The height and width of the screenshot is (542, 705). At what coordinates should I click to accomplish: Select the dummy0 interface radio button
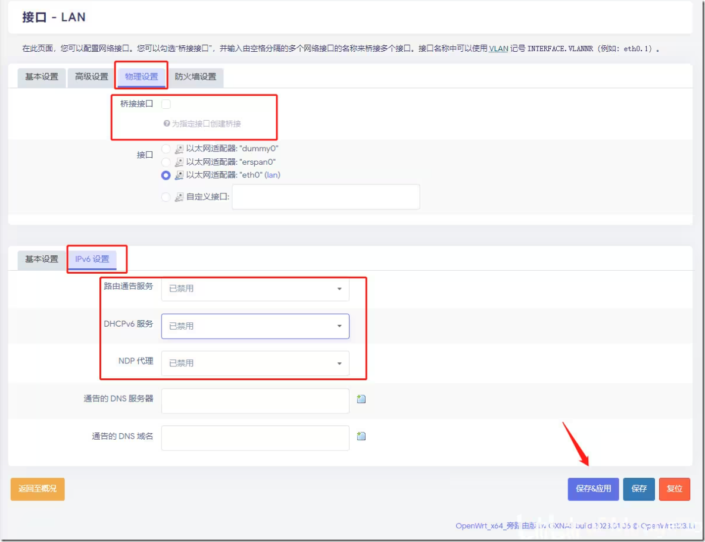pos(166,149)
